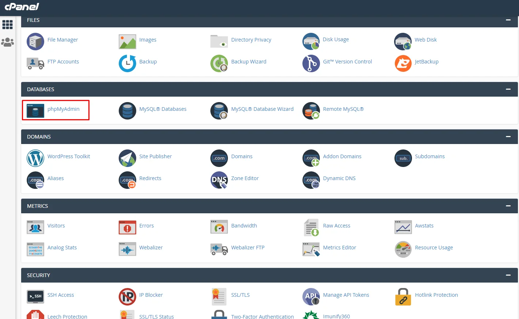Click the Databases section header
This screenshot has width=519, height=319.
(270, 89)
